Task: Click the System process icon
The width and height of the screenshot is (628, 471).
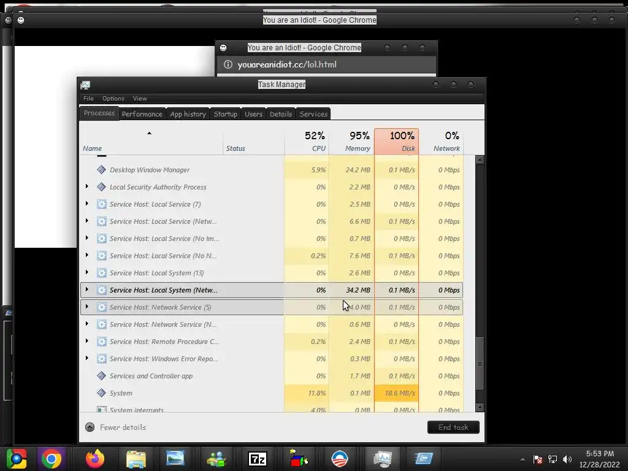Action: 101,393
